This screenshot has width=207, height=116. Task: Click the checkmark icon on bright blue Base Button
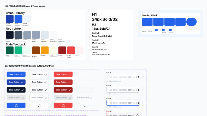(x=22, y=75)
